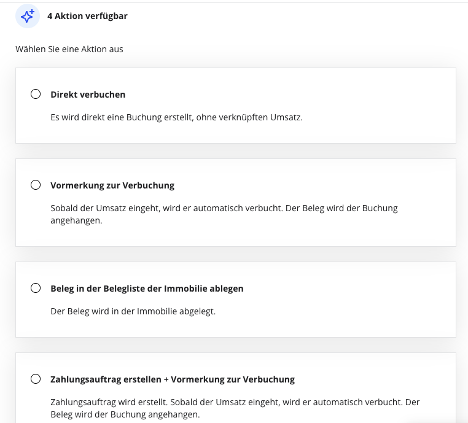Click the word 'angehangen.' in the Vormerkung card
The width and height of the screenshot is (468, 423).
76,220
